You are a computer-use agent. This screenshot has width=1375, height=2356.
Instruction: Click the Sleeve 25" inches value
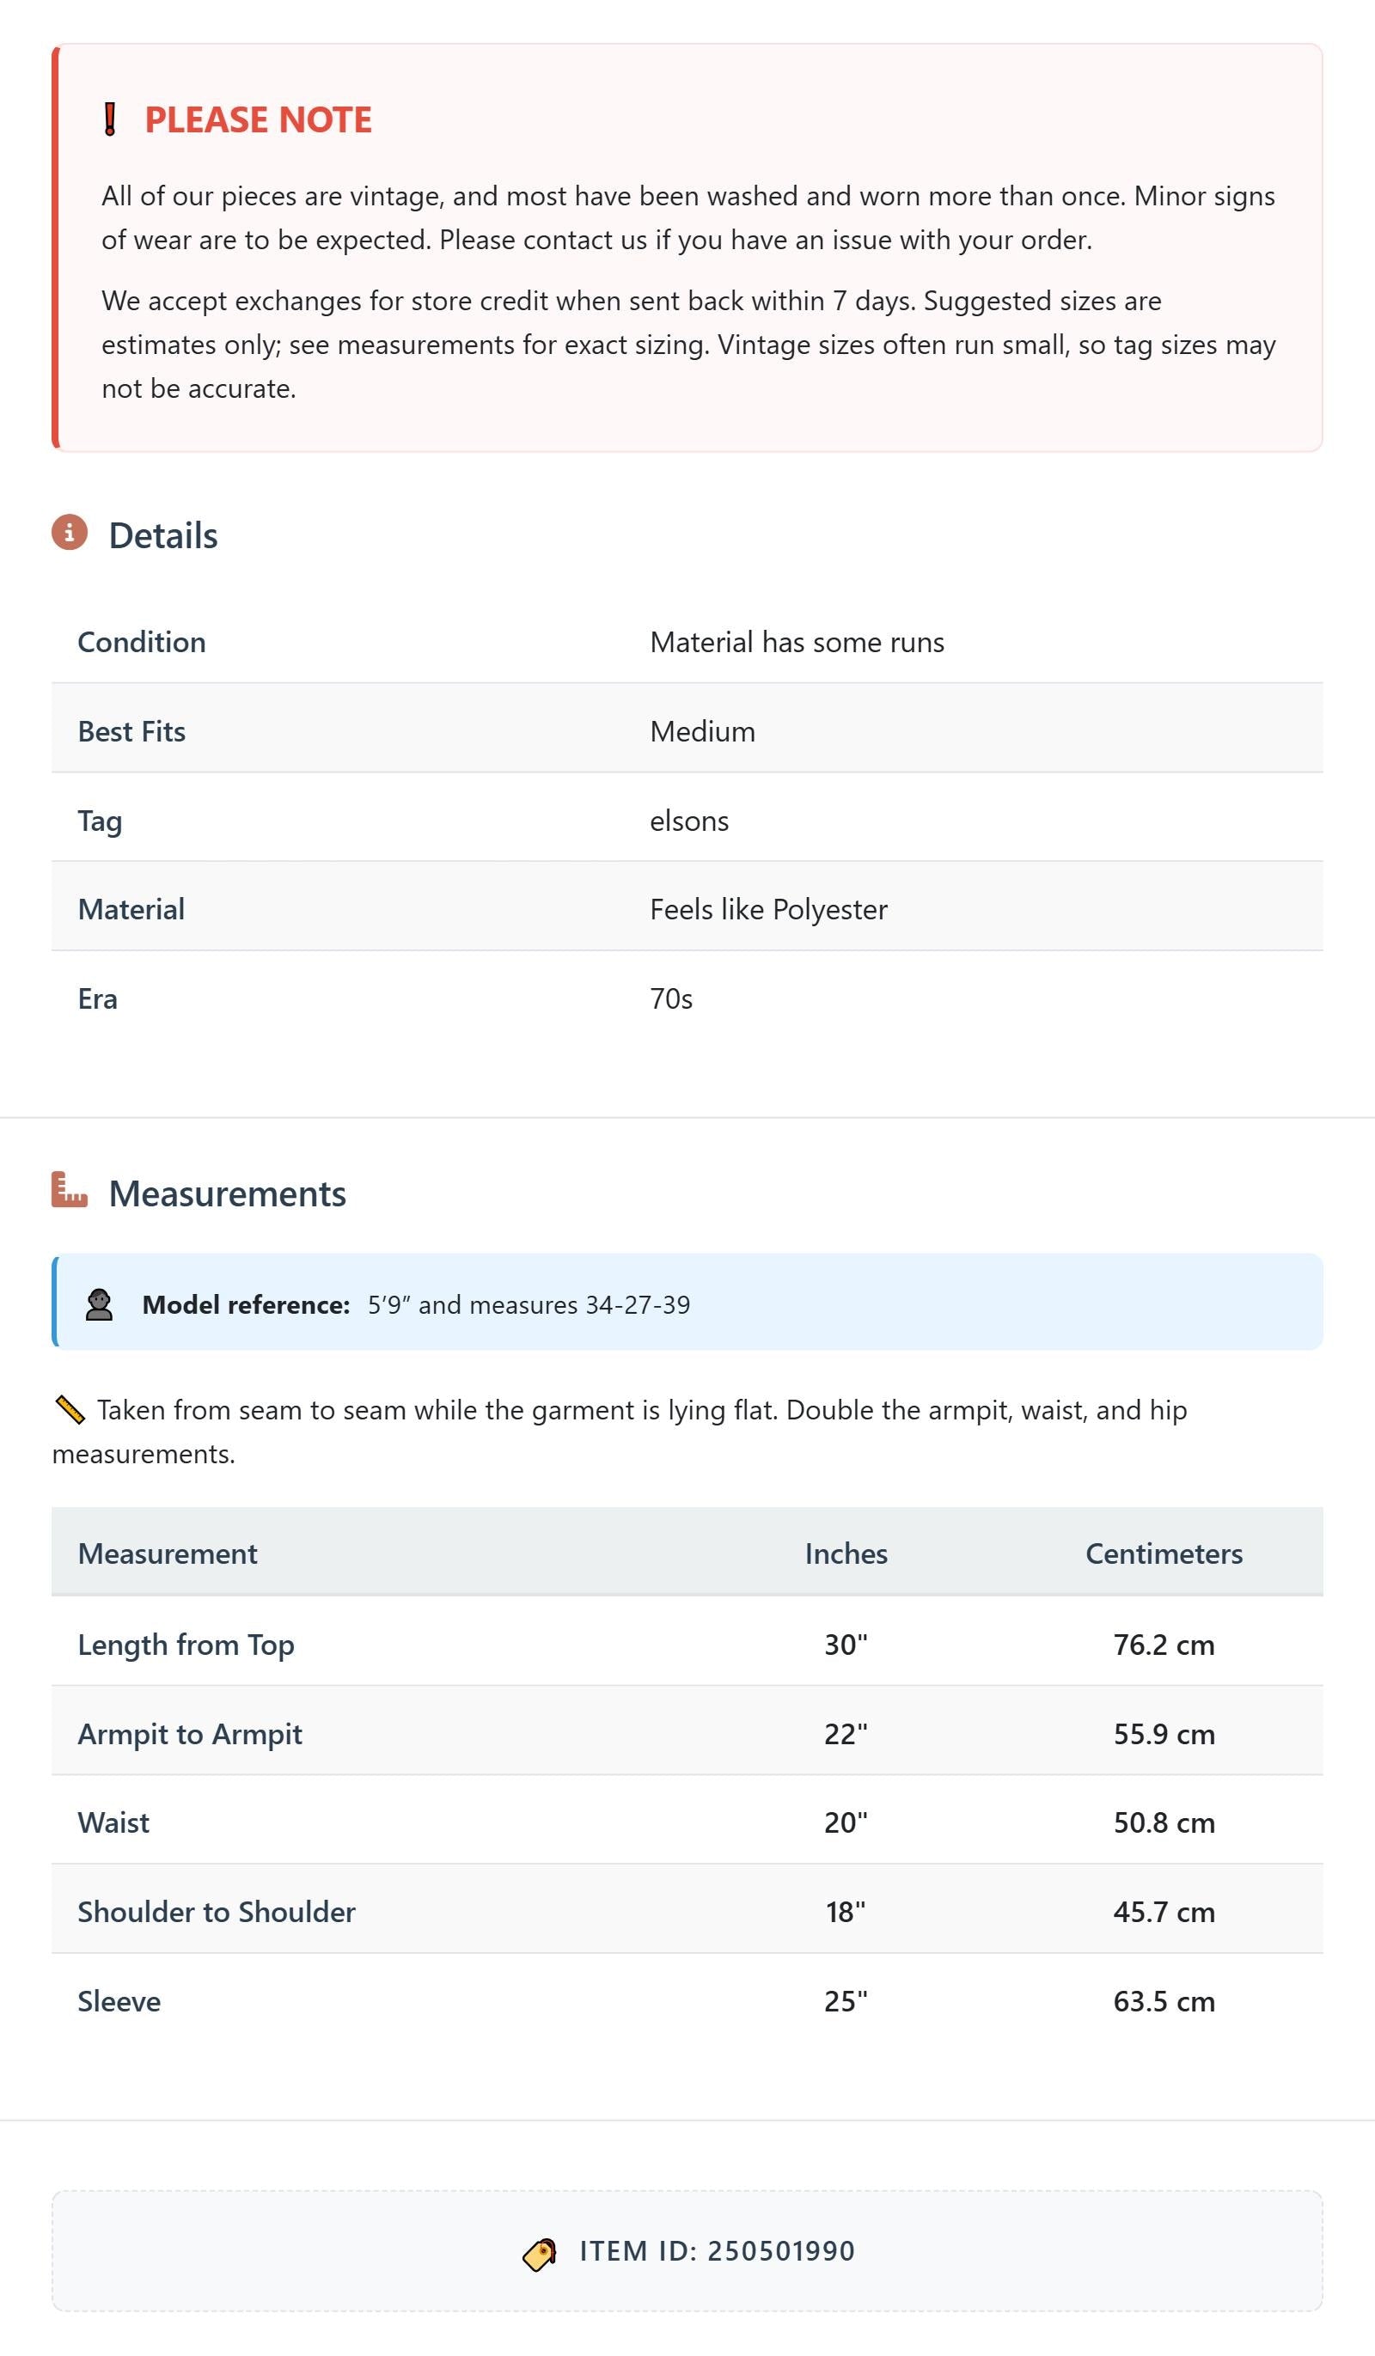coord(846,2001)
